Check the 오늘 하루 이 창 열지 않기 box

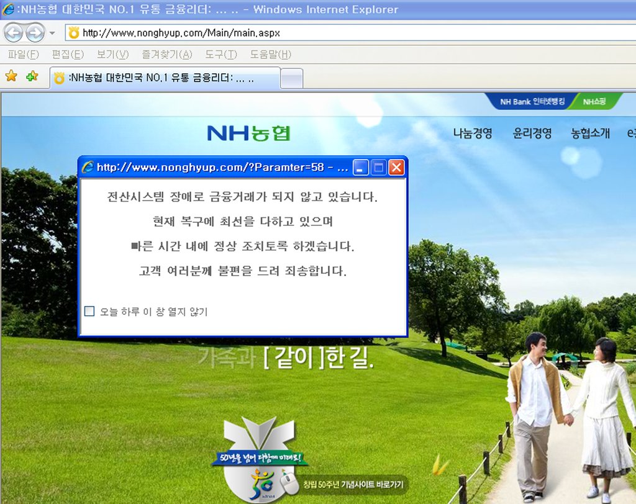pyautogui.click(x=89, y=311)
